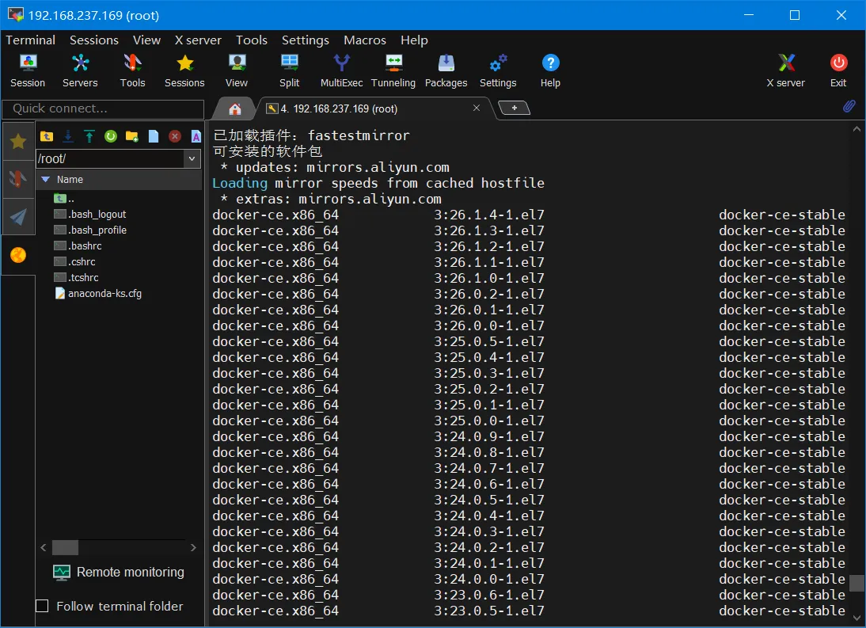Click file browser scroll left arrow

tap(44, 547)
